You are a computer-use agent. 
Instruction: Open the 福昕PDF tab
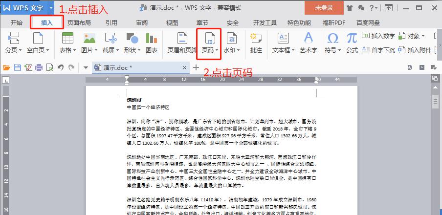point(334,23)
